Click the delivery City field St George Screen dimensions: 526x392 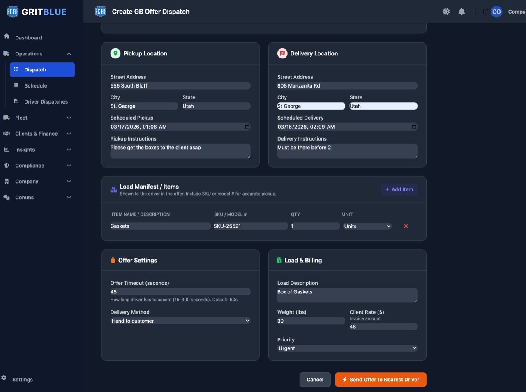coord(311,106)
